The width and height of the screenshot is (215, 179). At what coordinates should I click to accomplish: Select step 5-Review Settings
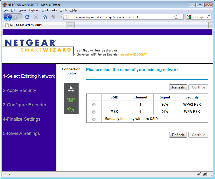(x=21, y=133)
